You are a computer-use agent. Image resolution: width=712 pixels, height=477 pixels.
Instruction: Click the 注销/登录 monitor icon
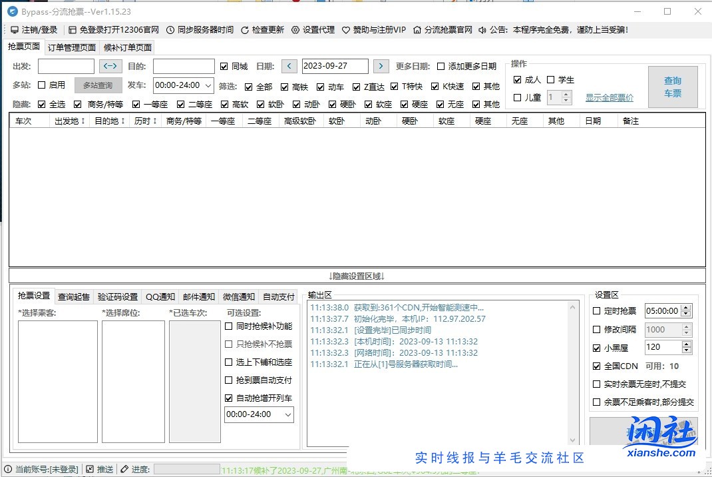point(14,29)
